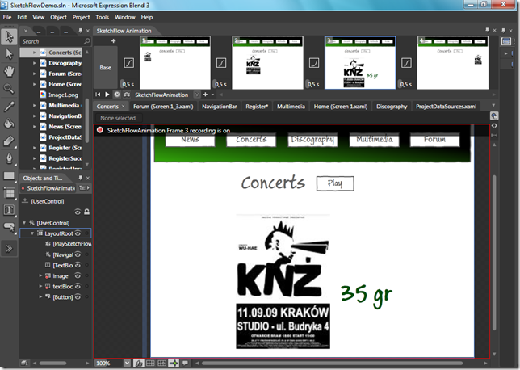Viewport: 520px width, 370px height.
Task: Open the Assets double-chevron button
Action: point(9,248)
